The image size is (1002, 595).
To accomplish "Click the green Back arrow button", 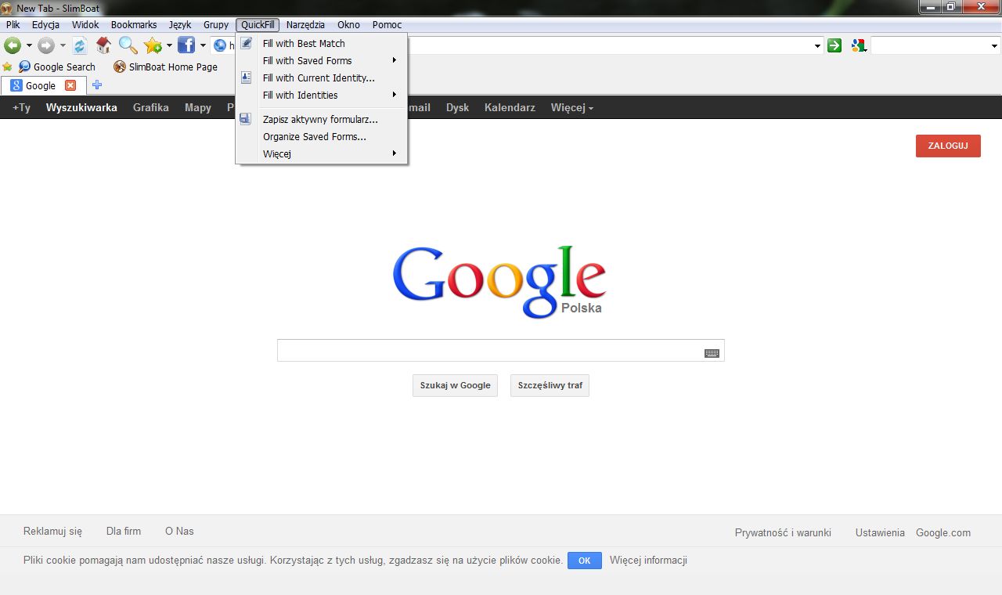I will (x=13, y=45).
